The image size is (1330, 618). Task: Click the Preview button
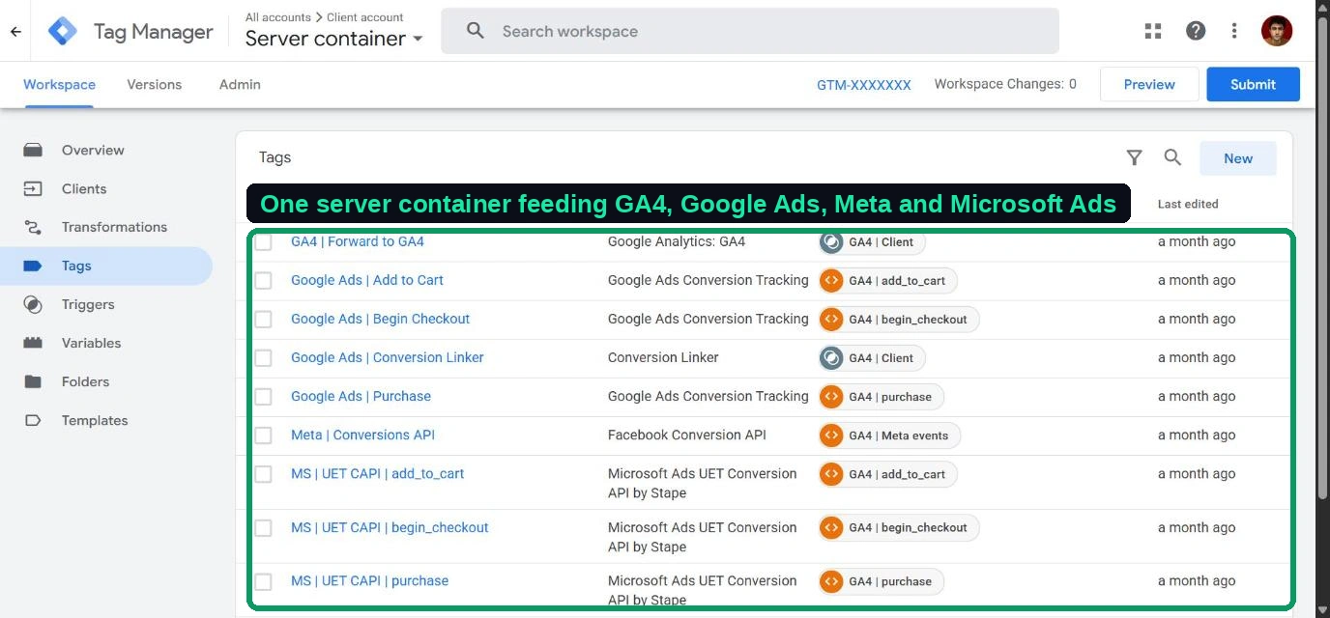coord(1149,84)
